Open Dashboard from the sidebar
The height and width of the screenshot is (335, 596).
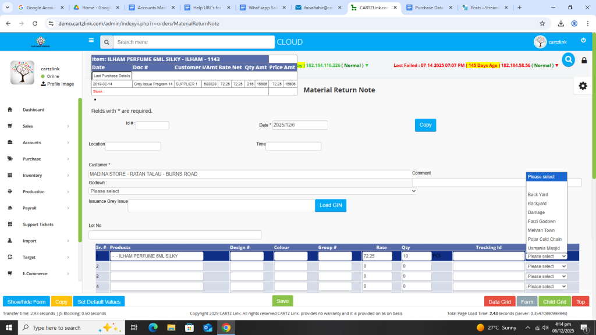tap(33, 110)
